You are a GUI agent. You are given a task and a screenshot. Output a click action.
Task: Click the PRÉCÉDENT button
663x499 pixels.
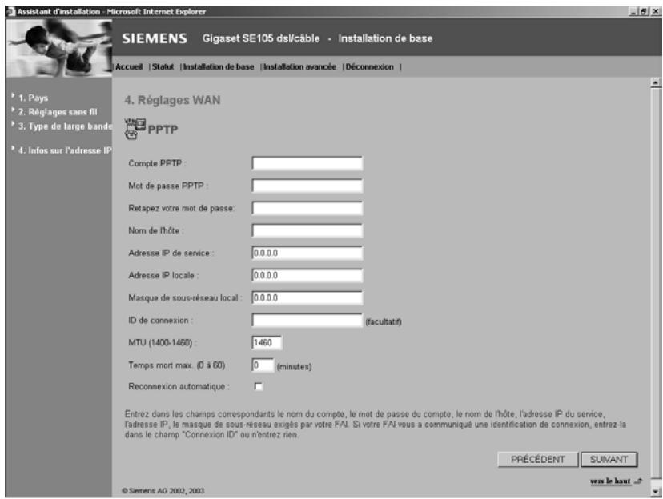[x=537, y=459]
